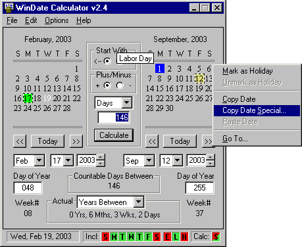Open the Edit menu
Image resolution: width=302 pixels, height=247 pixels.
(x=31, y=20)
